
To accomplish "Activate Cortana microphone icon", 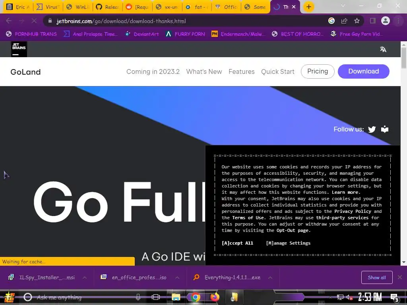I will point(138,297).
